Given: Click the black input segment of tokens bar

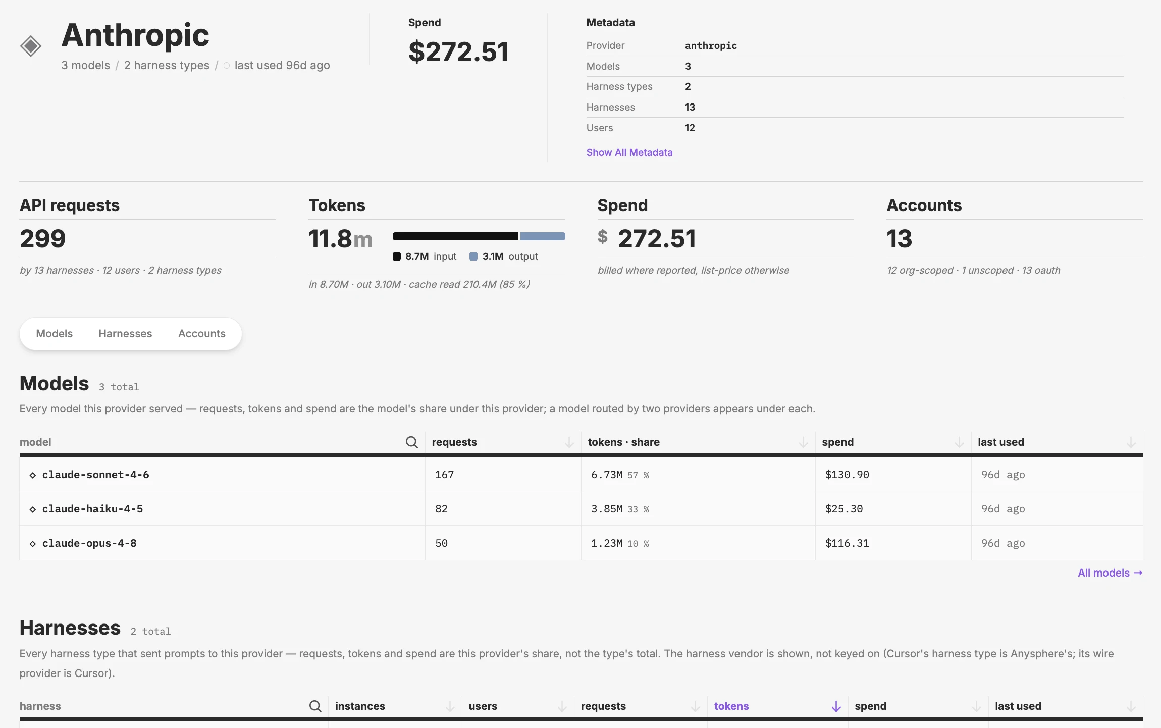Looking at the screenshot, I should 455,236.
